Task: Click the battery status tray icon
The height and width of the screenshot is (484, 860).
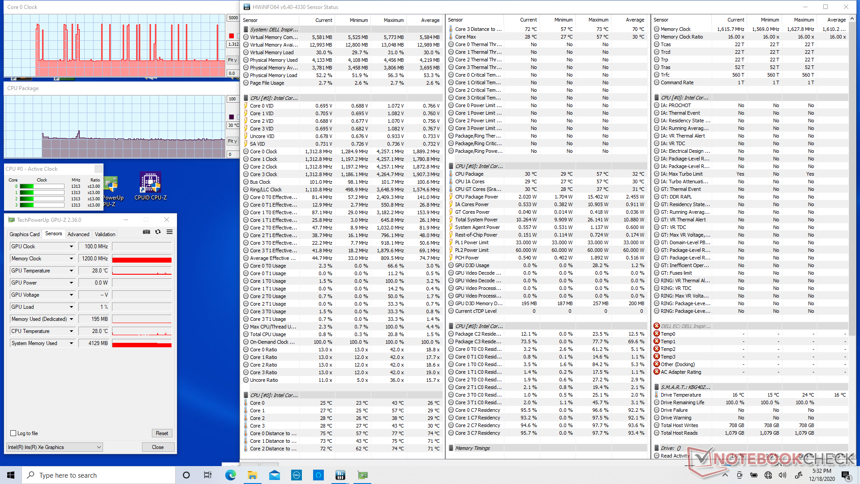Action: click(754, 475)
